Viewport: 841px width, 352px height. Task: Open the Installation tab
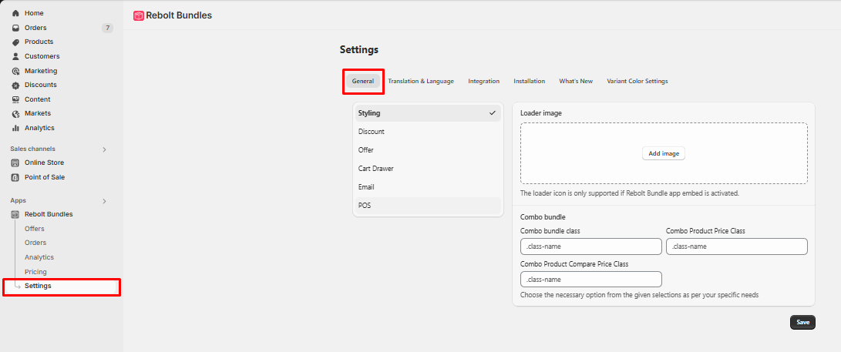point(530,81)
